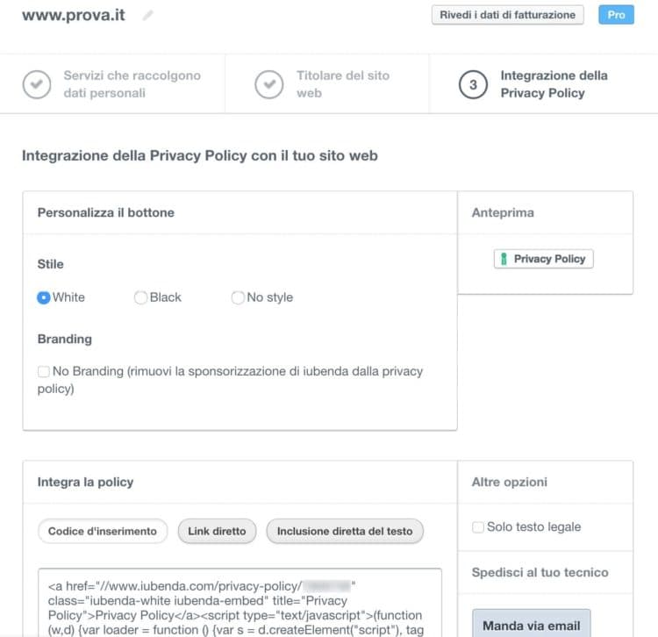The width and height of the screenshot is (658, 637).
Task: Switch to Link diretto tab
Action: pos(217,531)
